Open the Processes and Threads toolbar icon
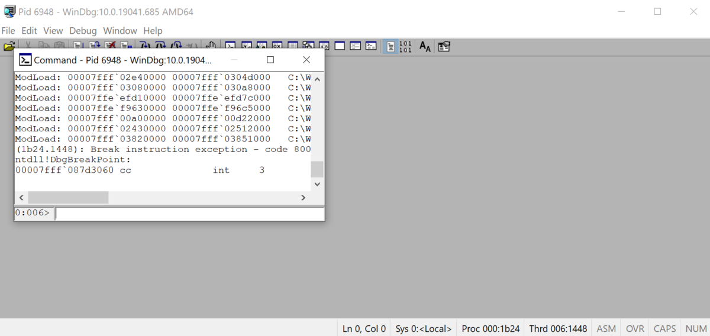The width and height of the screenshot is (710, 336). 355,46
